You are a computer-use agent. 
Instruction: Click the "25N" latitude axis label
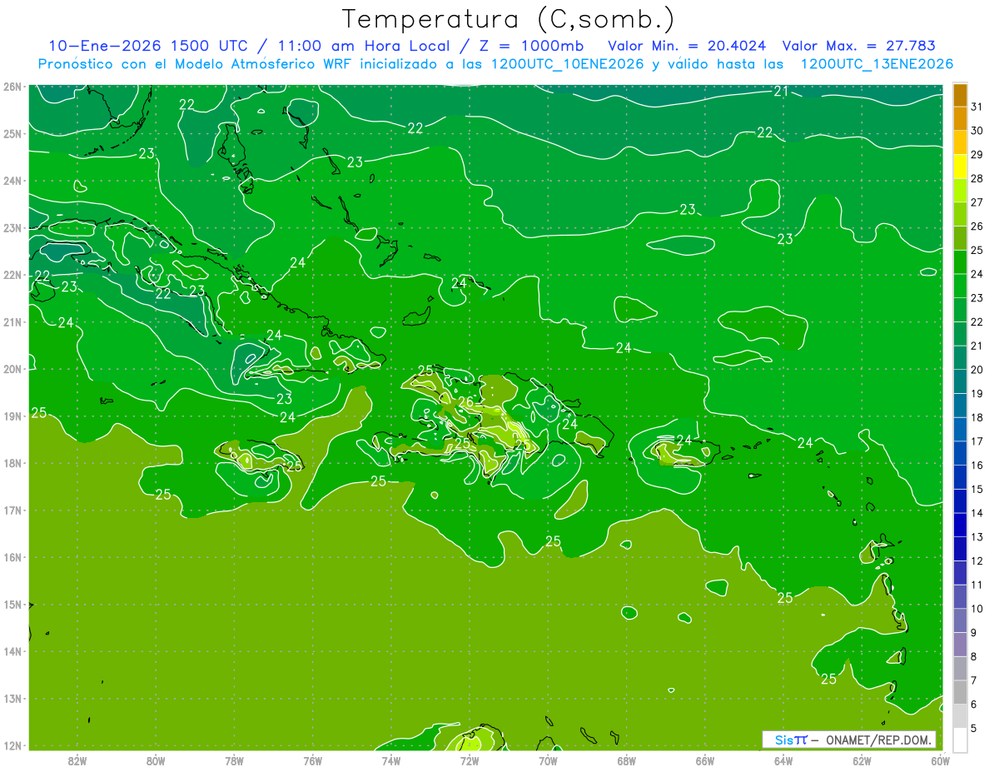click(12, 133)
